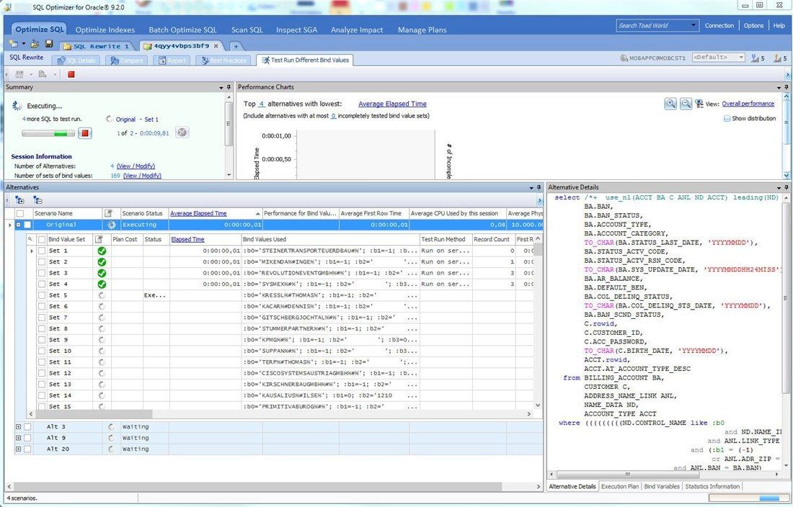The image size is (793, 507).
Task: Expand the Alt 20 scenario
Action: 19,449
